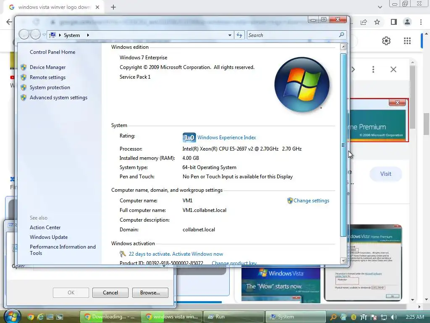Click the network tray icon

coord(384,317)
